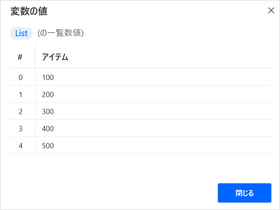
Task: Select the item value 200
Action: (48, 94)
